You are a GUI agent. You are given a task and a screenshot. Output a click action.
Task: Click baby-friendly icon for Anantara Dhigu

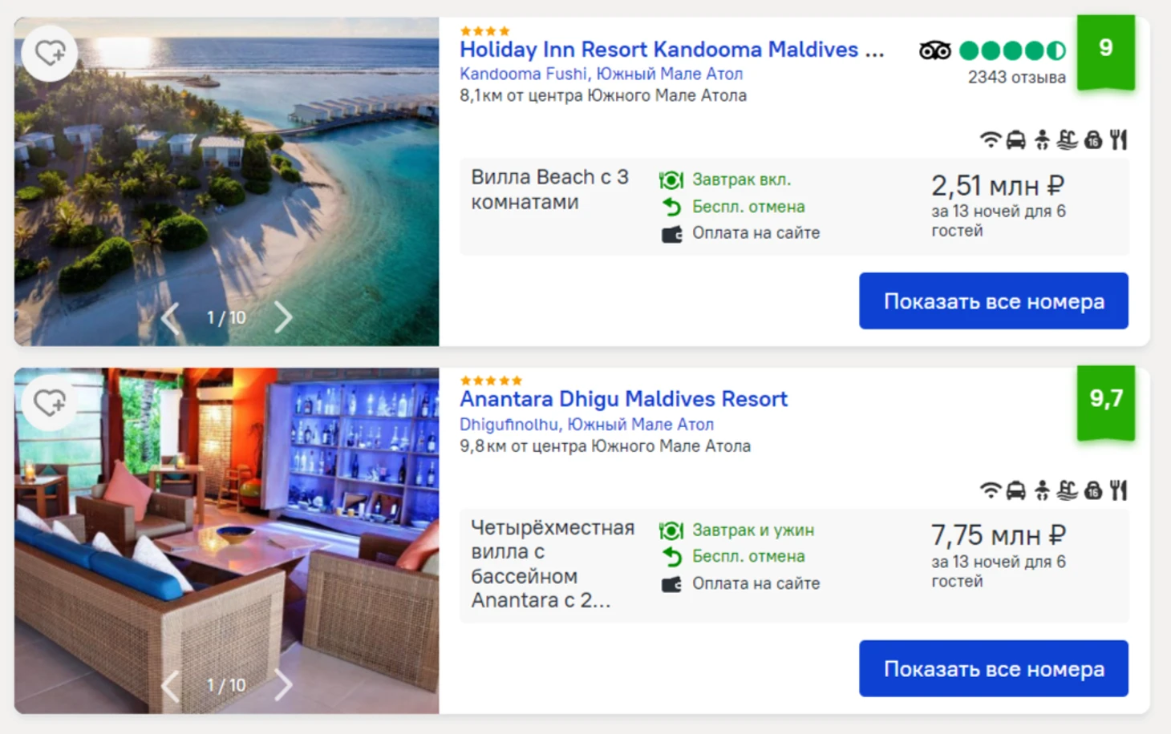[x=1042, y=490]
